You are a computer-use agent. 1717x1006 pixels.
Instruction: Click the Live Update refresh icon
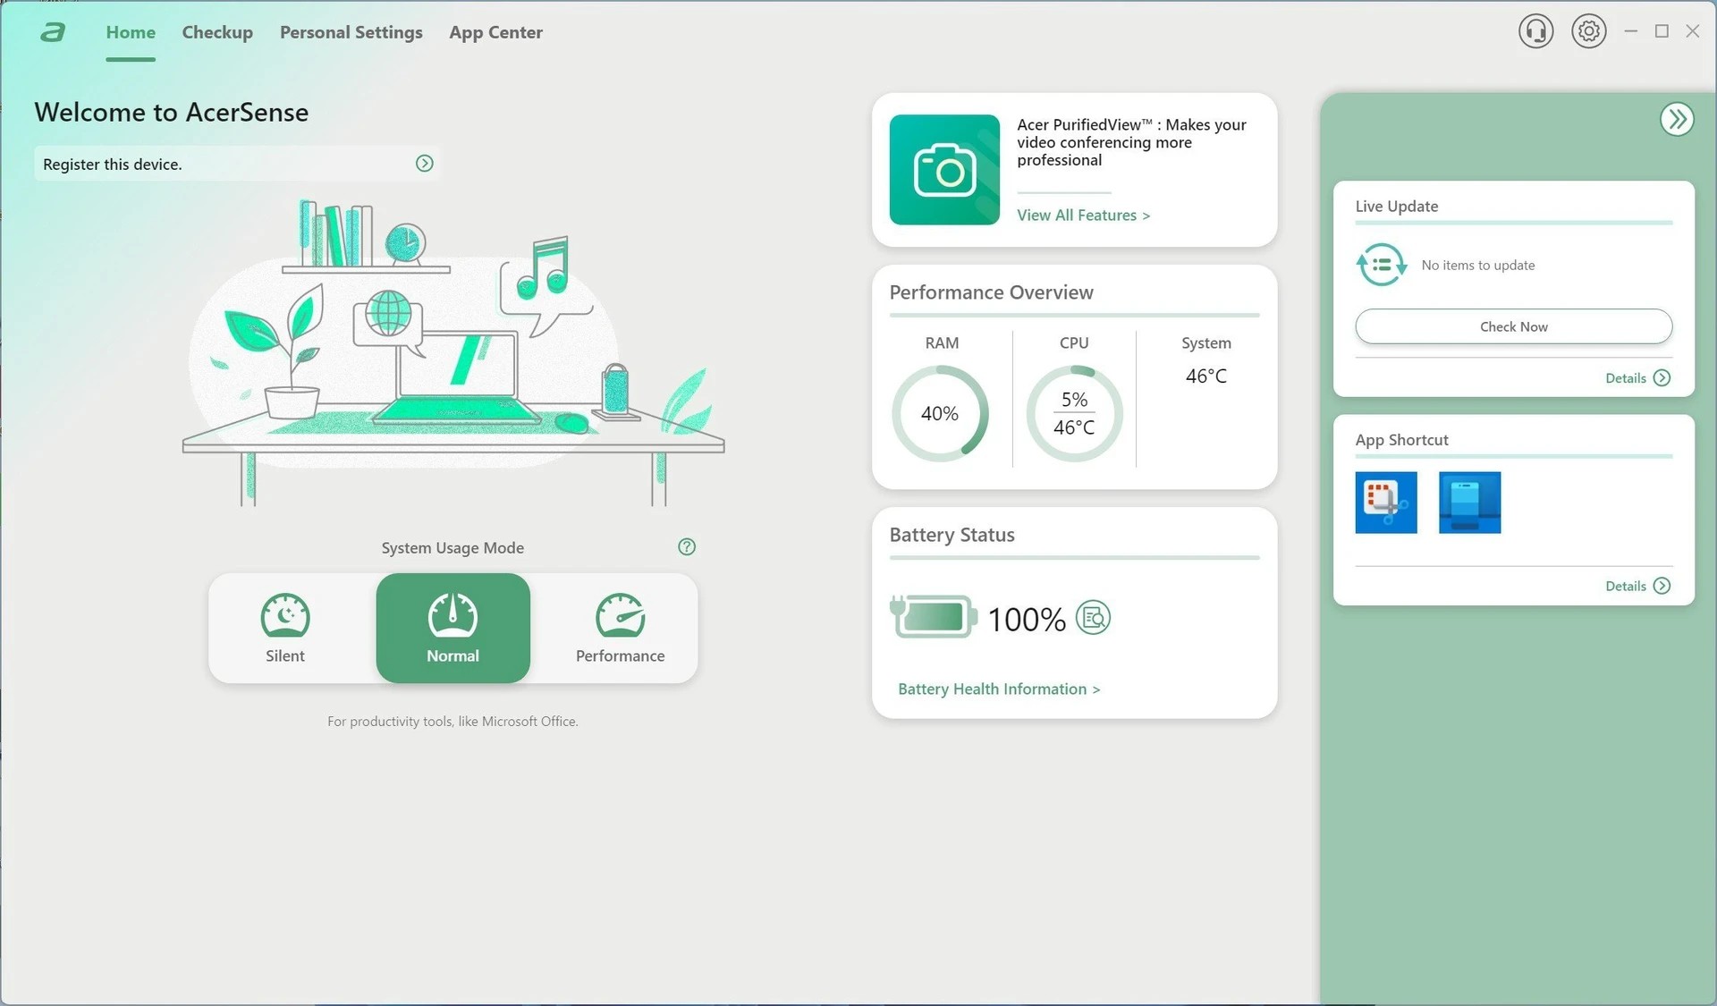1381,265
